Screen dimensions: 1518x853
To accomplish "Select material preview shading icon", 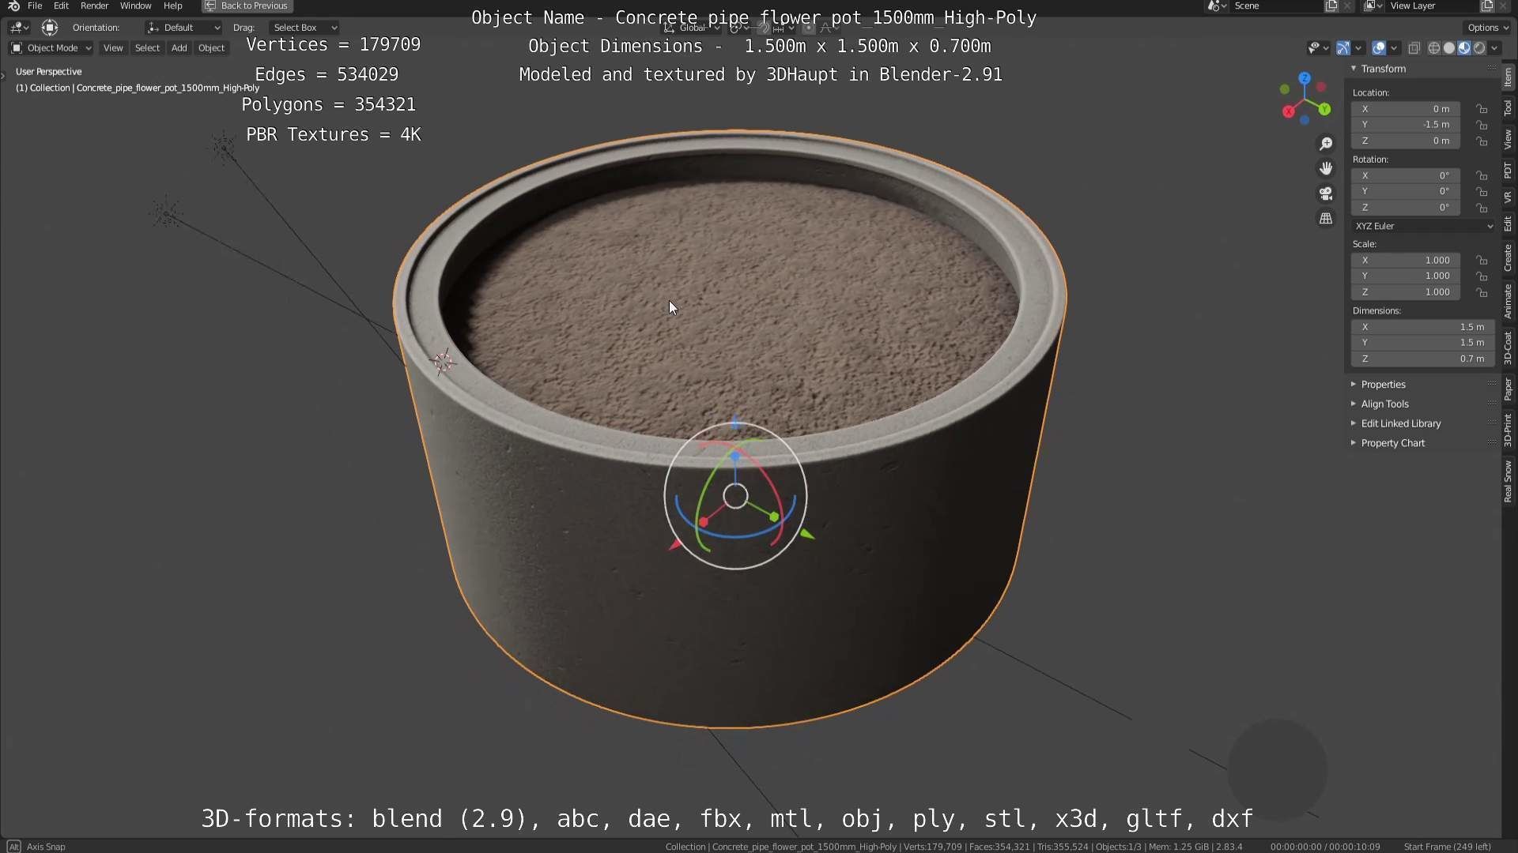I will (1463, 48).
